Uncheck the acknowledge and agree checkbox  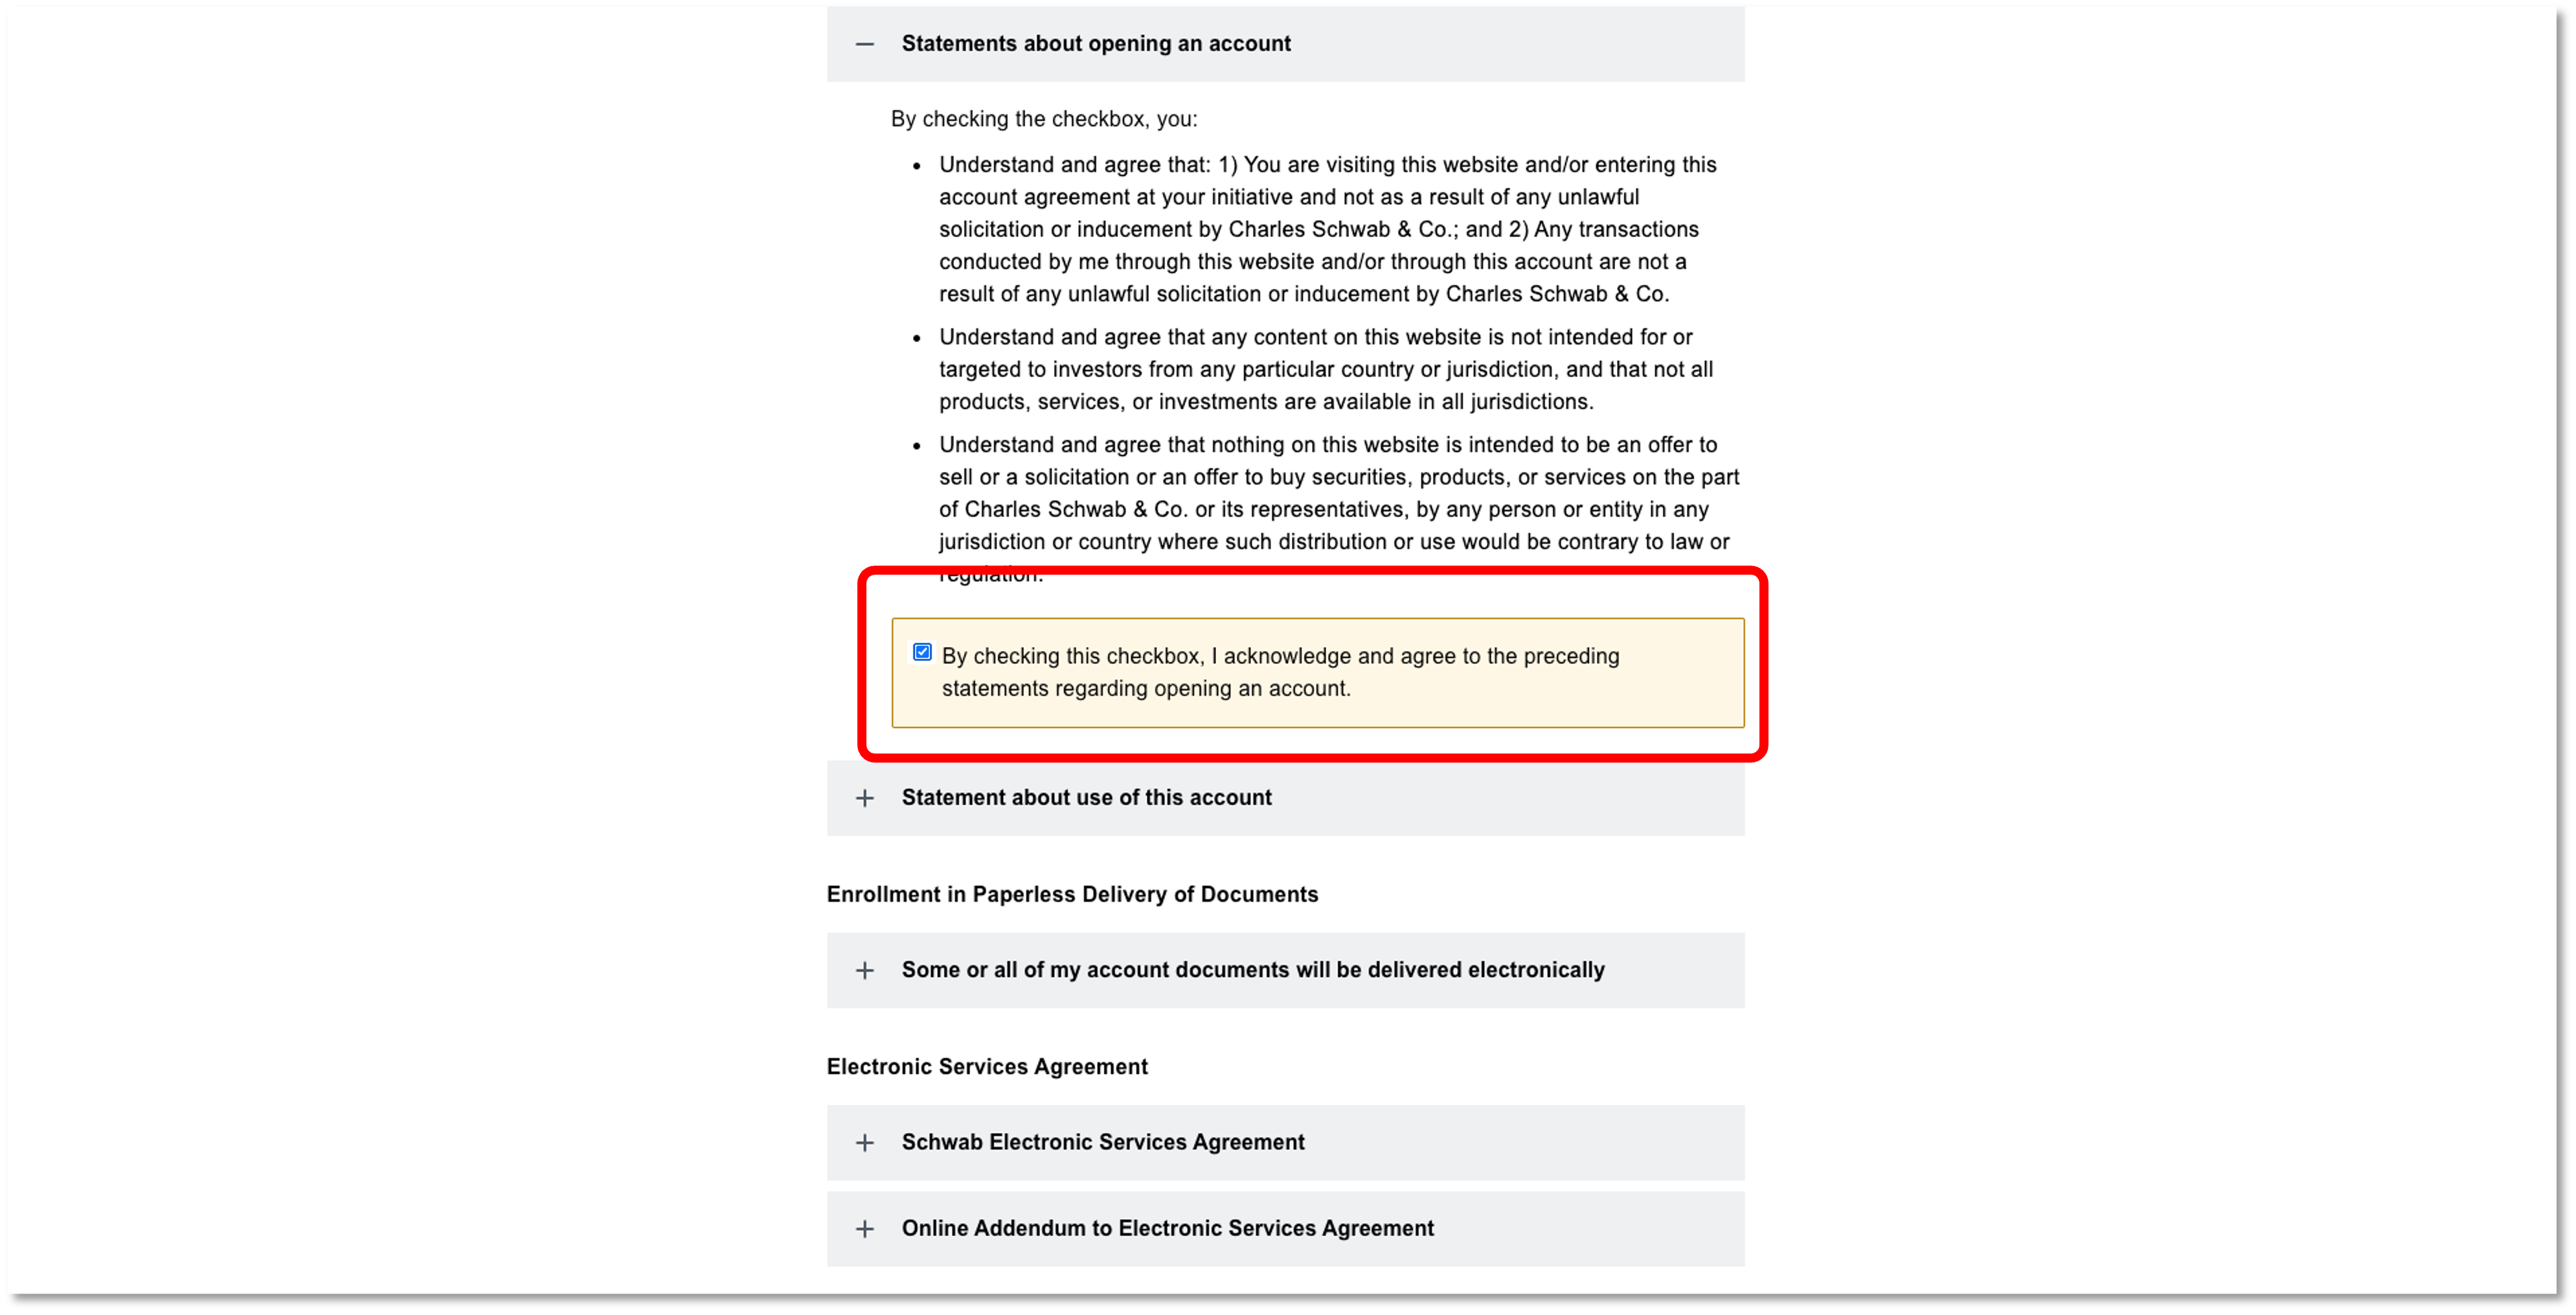tap(922, 652)
